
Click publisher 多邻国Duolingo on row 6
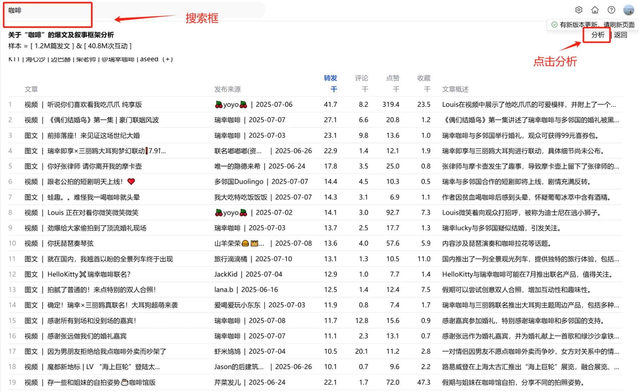point(238,181)
